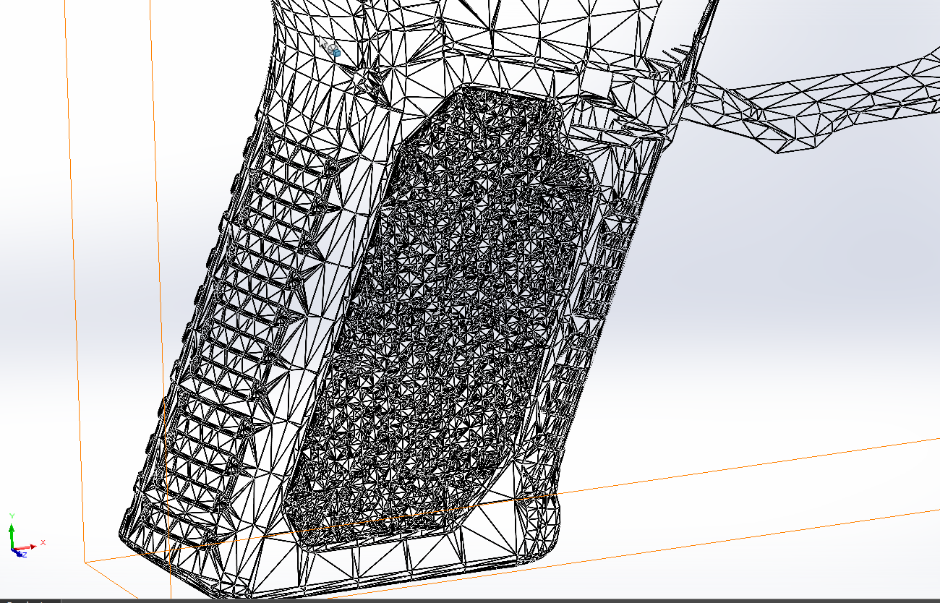The image size is (940, 603).
Task: Click the blue Z-axis arrow of the triad
Action: pyautogui.click(x=18, y=552)
